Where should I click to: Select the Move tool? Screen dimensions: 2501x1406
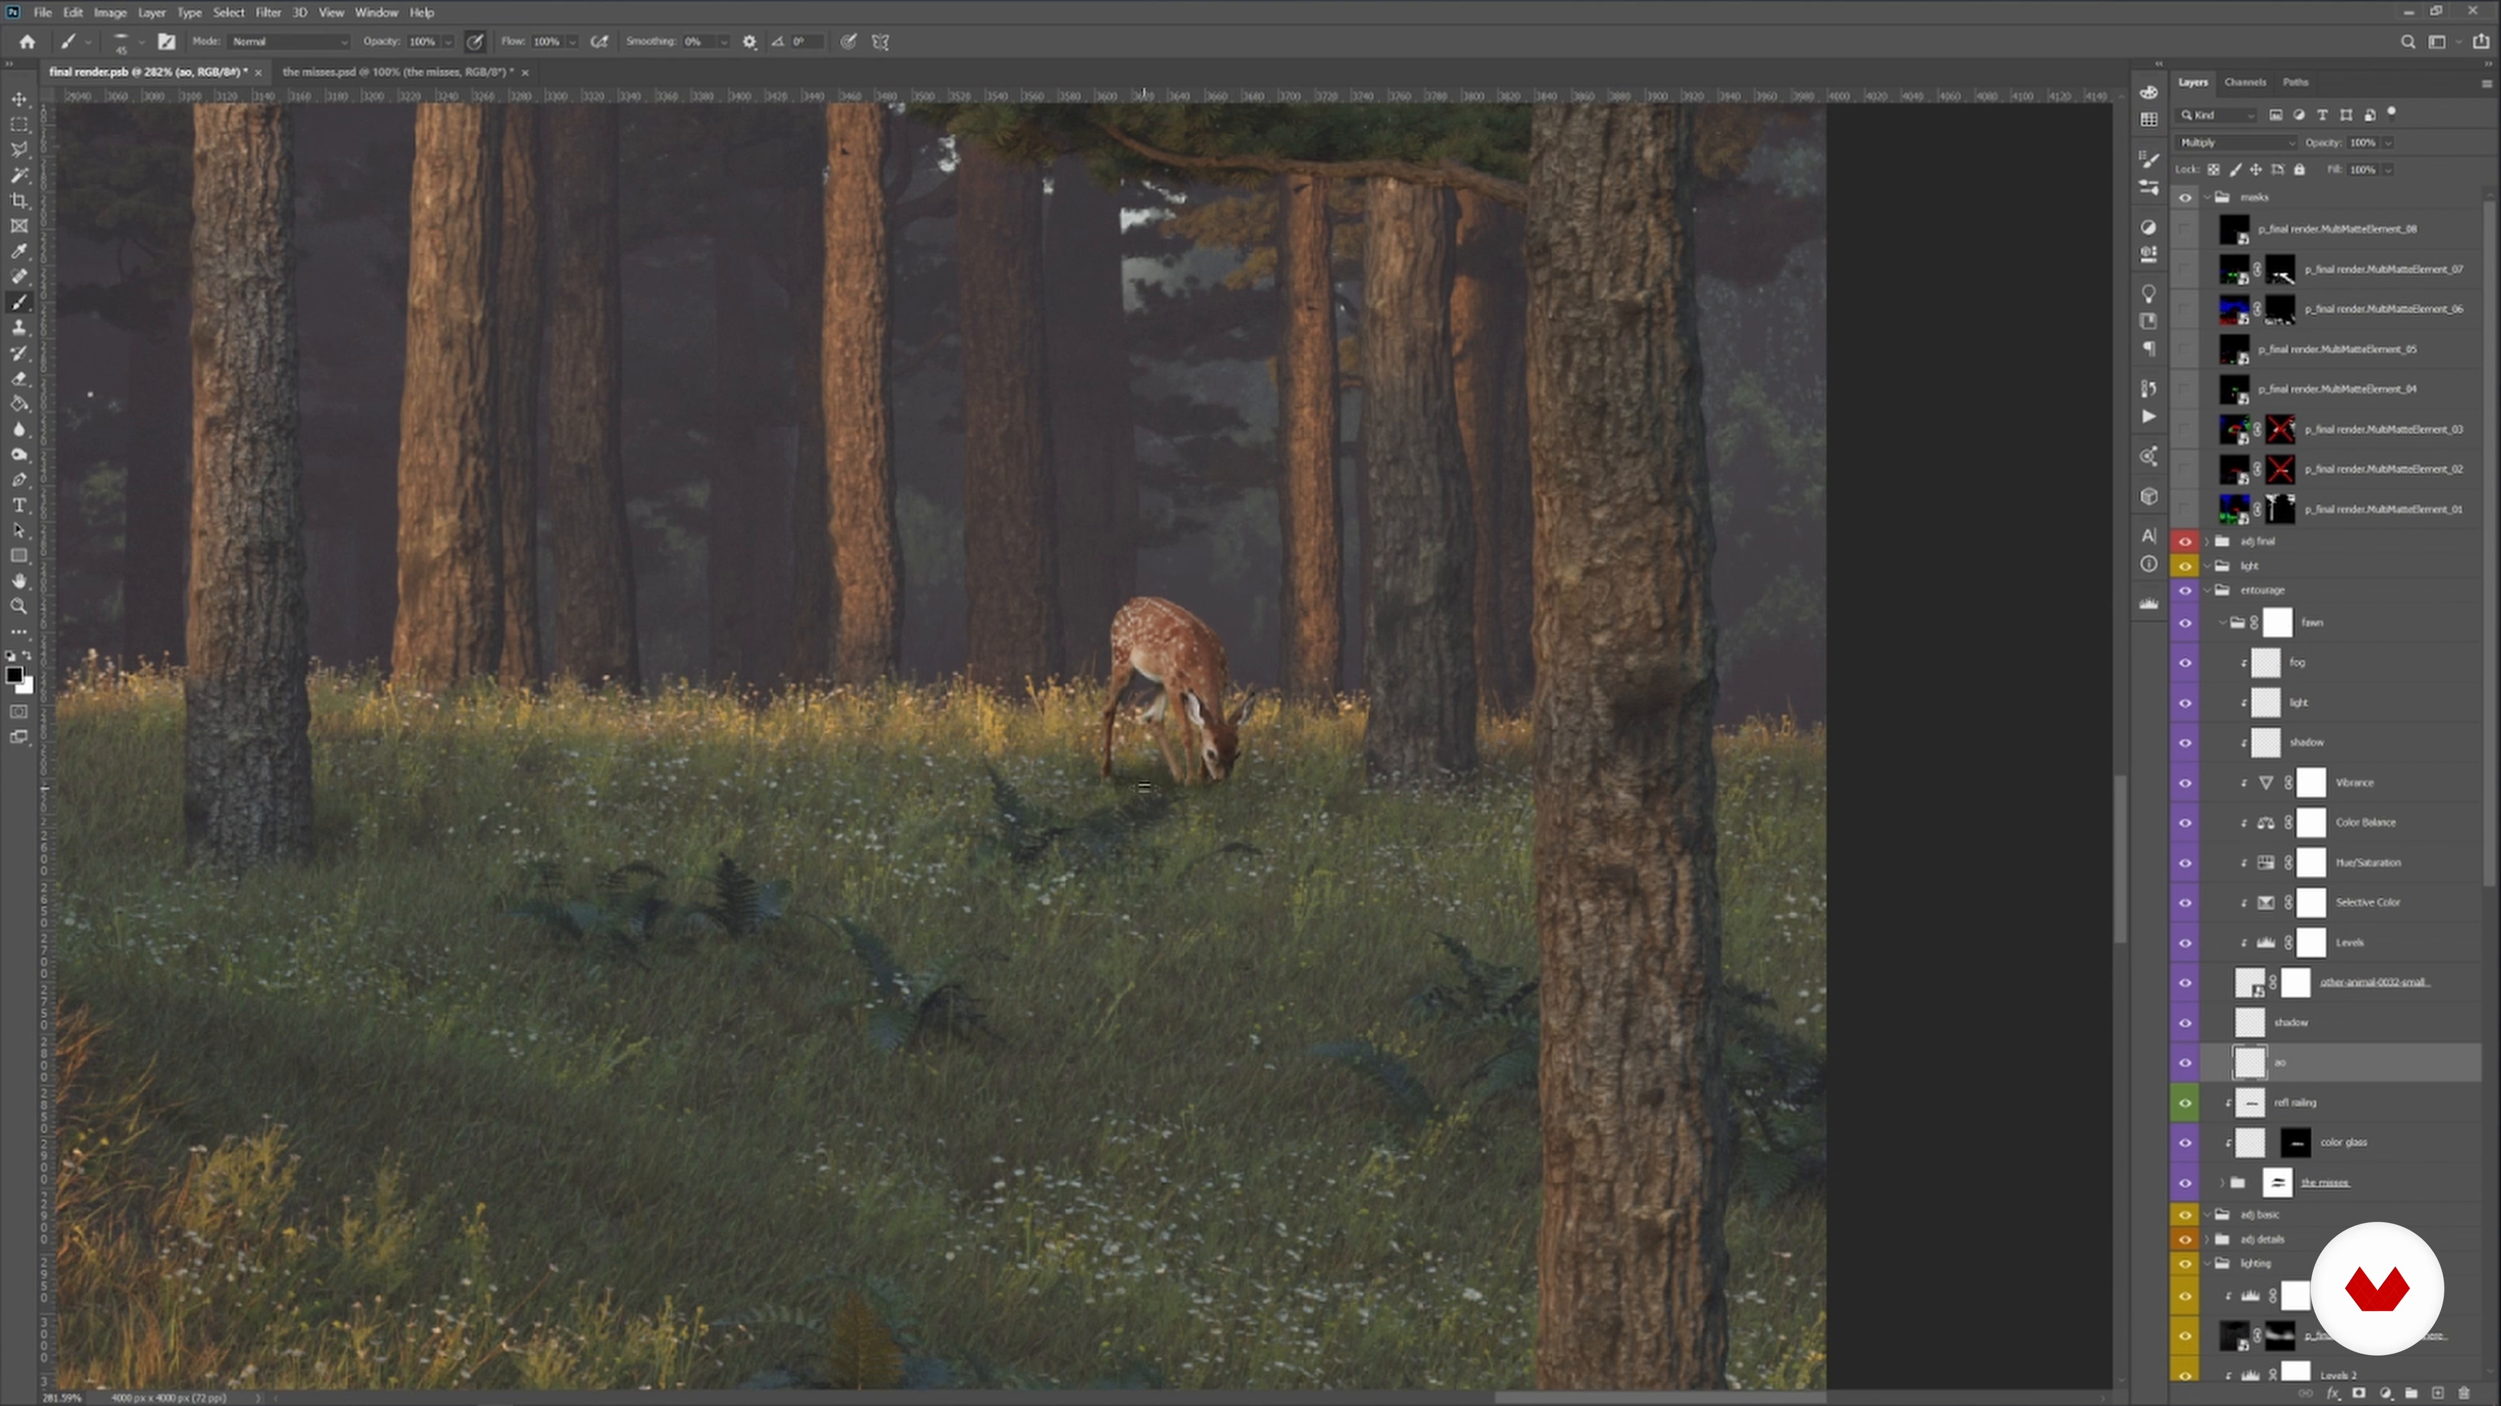click(x=20, y=99)
